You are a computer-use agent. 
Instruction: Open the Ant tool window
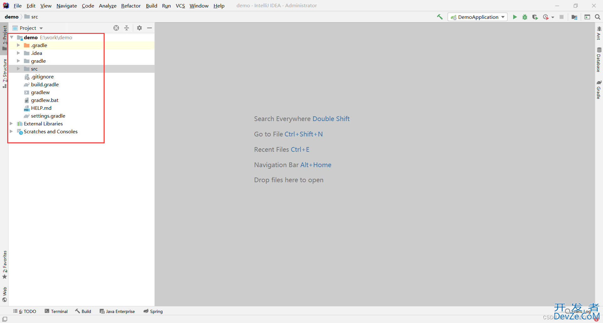599,33
